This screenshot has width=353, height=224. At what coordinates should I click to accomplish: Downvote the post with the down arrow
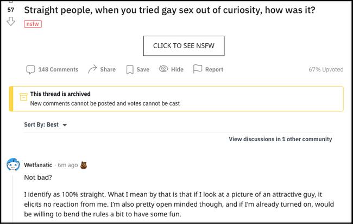[11, 22]
